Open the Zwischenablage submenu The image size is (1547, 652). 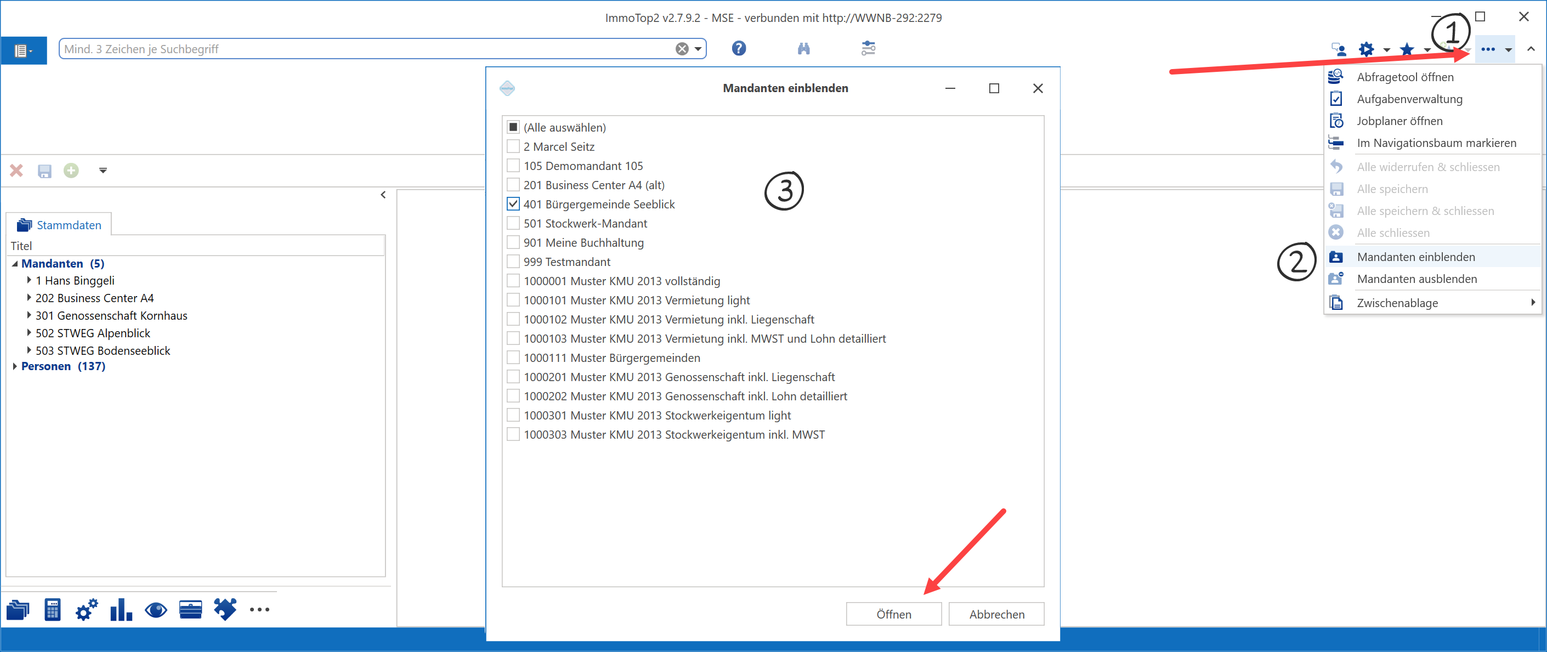click(1433, 303)
